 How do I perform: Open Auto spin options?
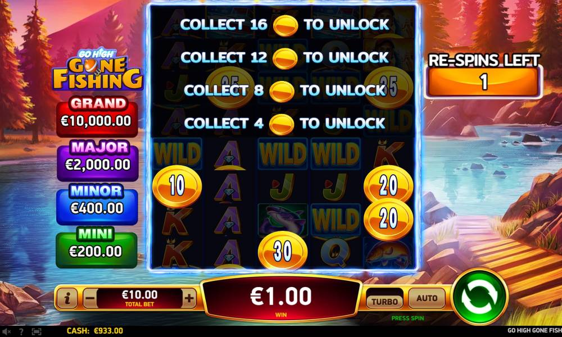pos(427,298)
